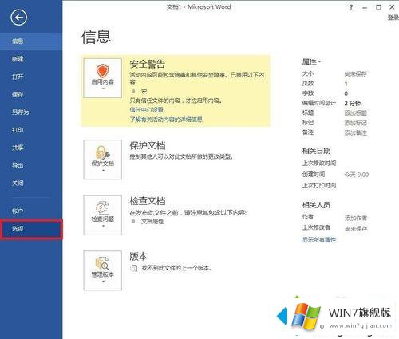This screenshot has width=399, height=339.
Task: Click the help question mark icon
Action: (x=351, y=7)
